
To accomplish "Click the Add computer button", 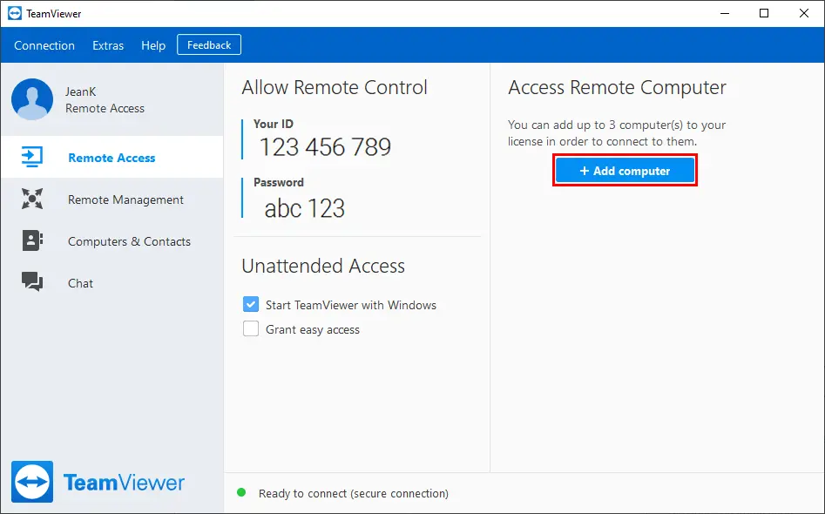I will coord(625,171).
